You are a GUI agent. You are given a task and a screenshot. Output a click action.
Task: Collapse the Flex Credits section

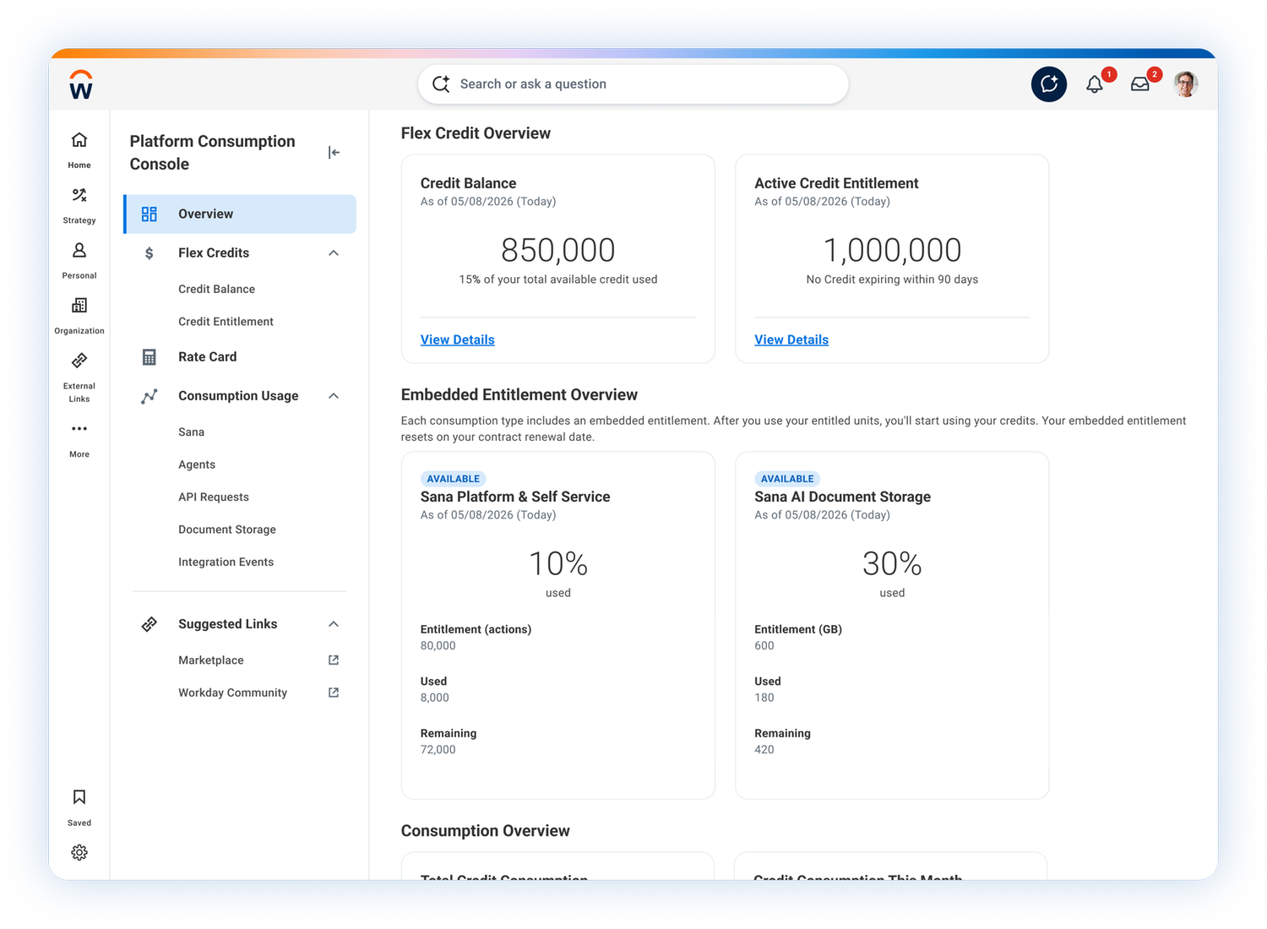click(x=334, y=253)
